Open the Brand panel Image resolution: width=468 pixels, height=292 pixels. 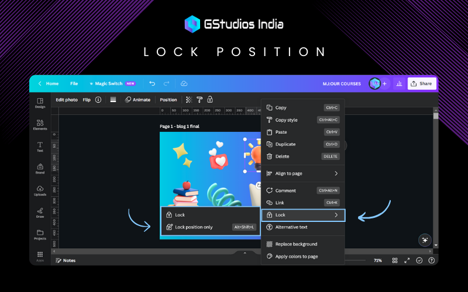[x=40, y=169]
